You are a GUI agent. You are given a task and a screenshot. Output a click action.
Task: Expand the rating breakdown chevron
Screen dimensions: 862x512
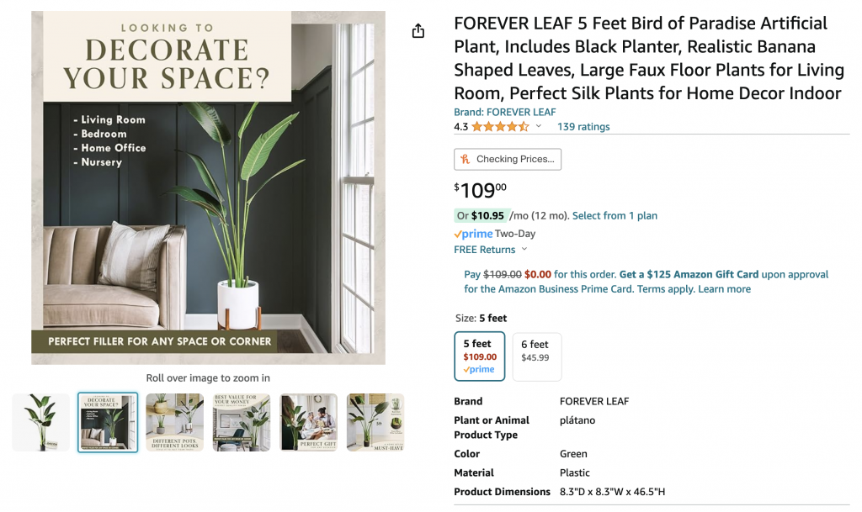tap(539, 127)
